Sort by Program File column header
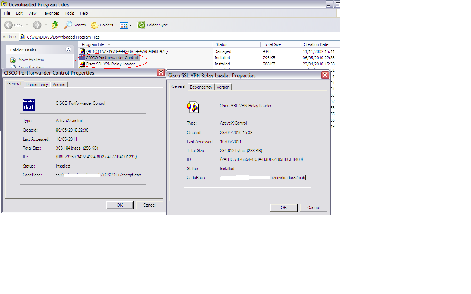 point(145,44)
